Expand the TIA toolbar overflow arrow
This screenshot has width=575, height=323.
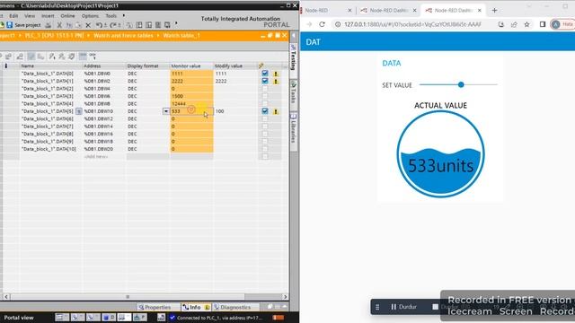[x=176, y=24]
